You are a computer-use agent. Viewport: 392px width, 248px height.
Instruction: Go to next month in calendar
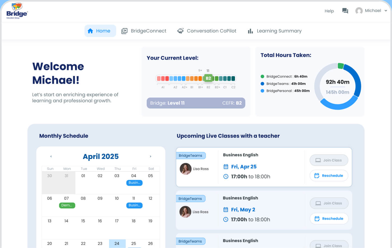click(x=151, y=156)
